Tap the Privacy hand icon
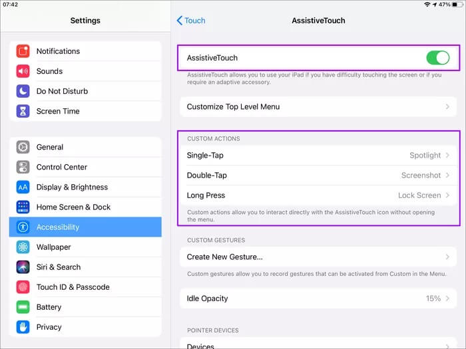The width and height of the screenshot is (466, 349). (23, 327)
